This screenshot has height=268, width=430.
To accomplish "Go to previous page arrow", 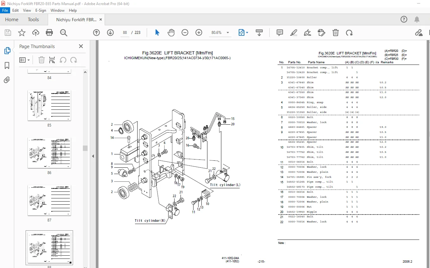I will 96,33.
